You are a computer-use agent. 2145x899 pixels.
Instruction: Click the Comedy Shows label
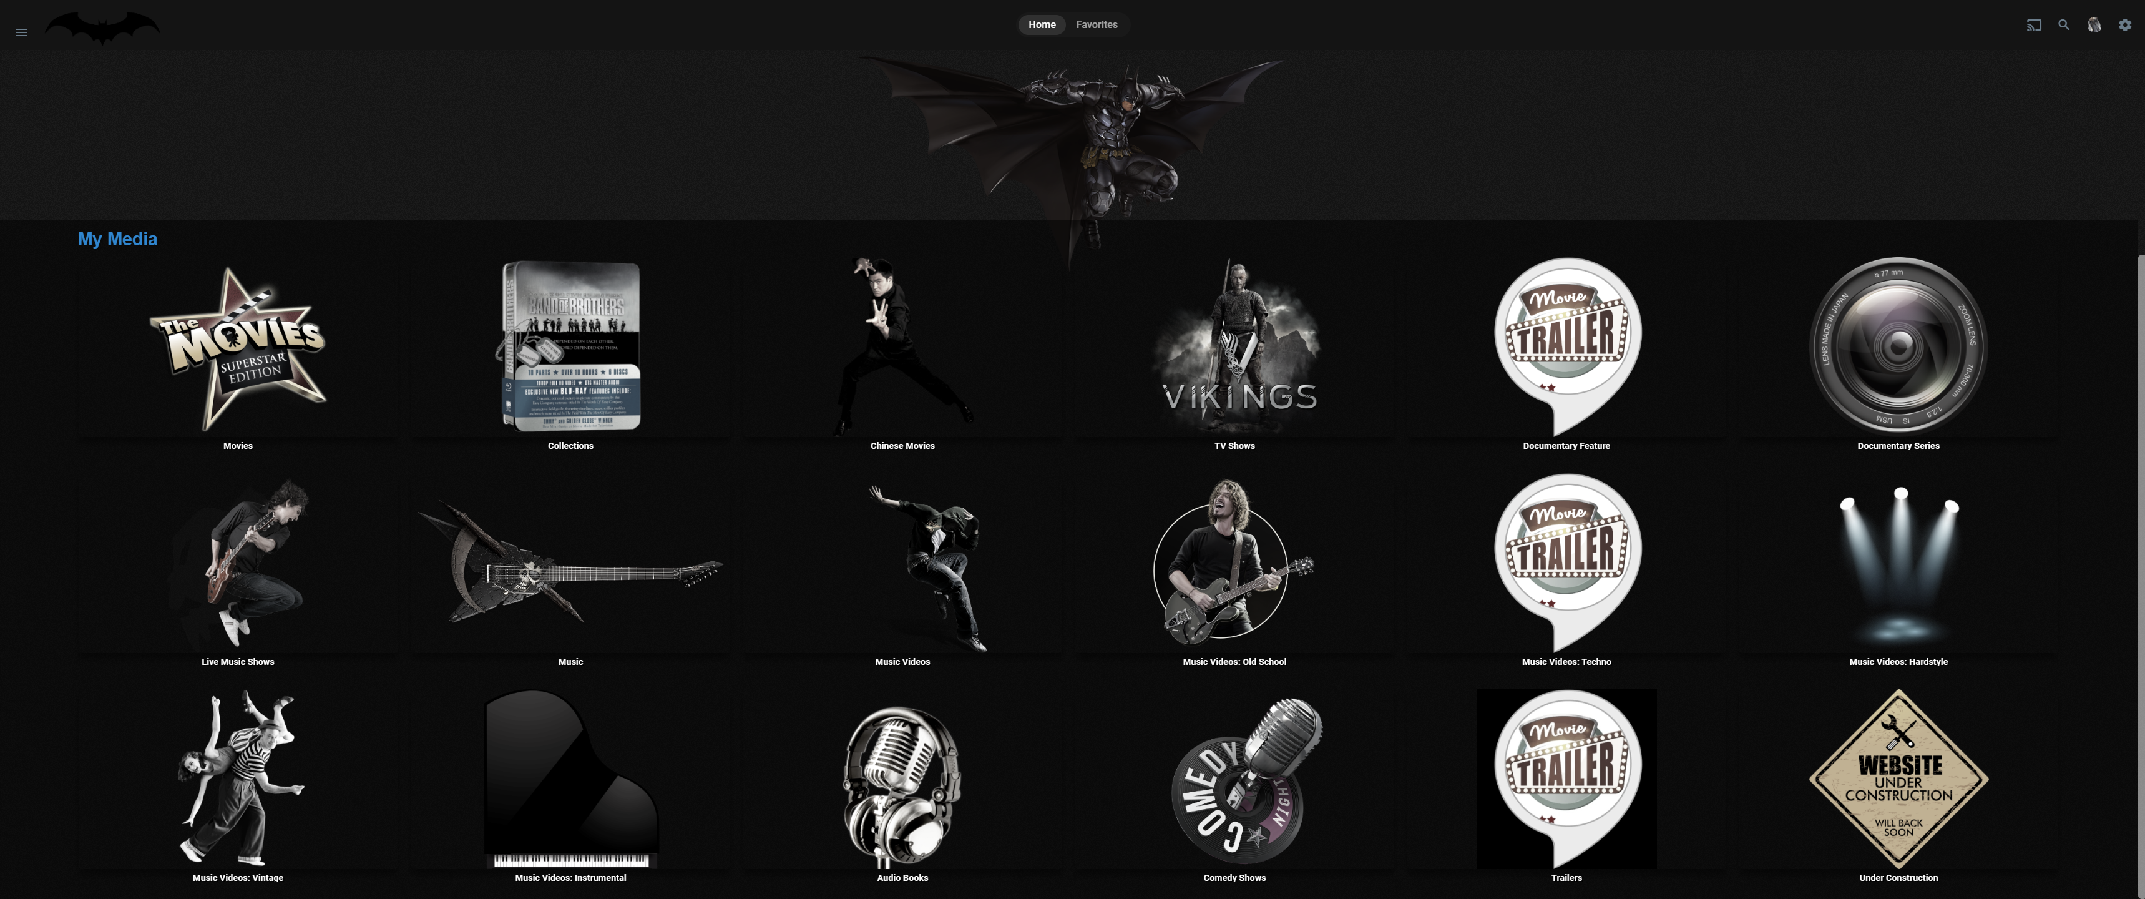(x=1234, y=877)
